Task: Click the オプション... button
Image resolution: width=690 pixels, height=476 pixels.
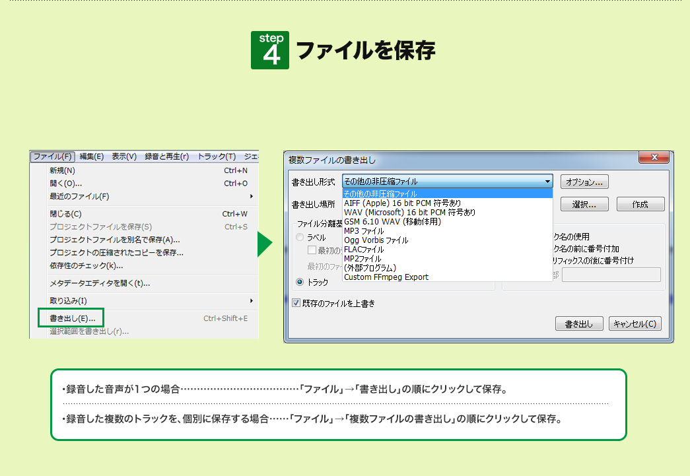Action: click(x=584, y=182)
